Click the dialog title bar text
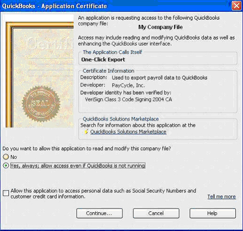This screenshot has height=231, width=243. [55, 6]
